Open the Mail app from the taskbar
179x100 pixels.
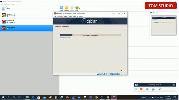tap(44, 97)
